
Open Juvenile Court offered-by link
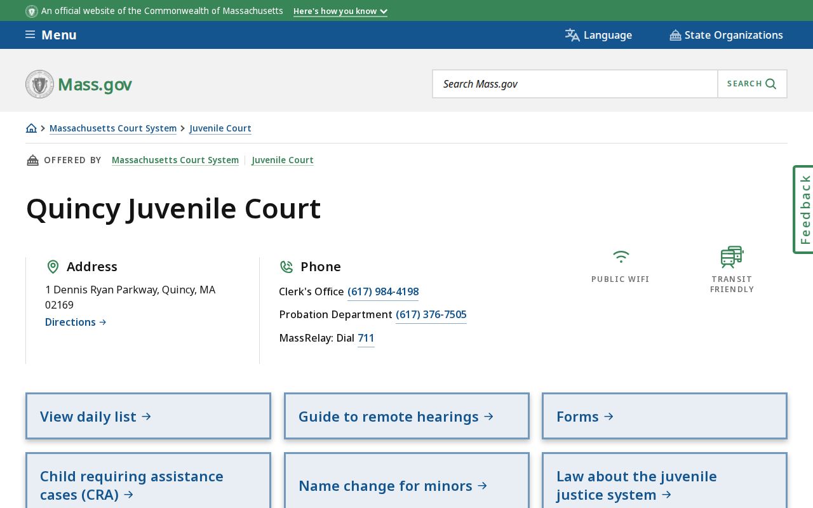[x=283, y=160]
